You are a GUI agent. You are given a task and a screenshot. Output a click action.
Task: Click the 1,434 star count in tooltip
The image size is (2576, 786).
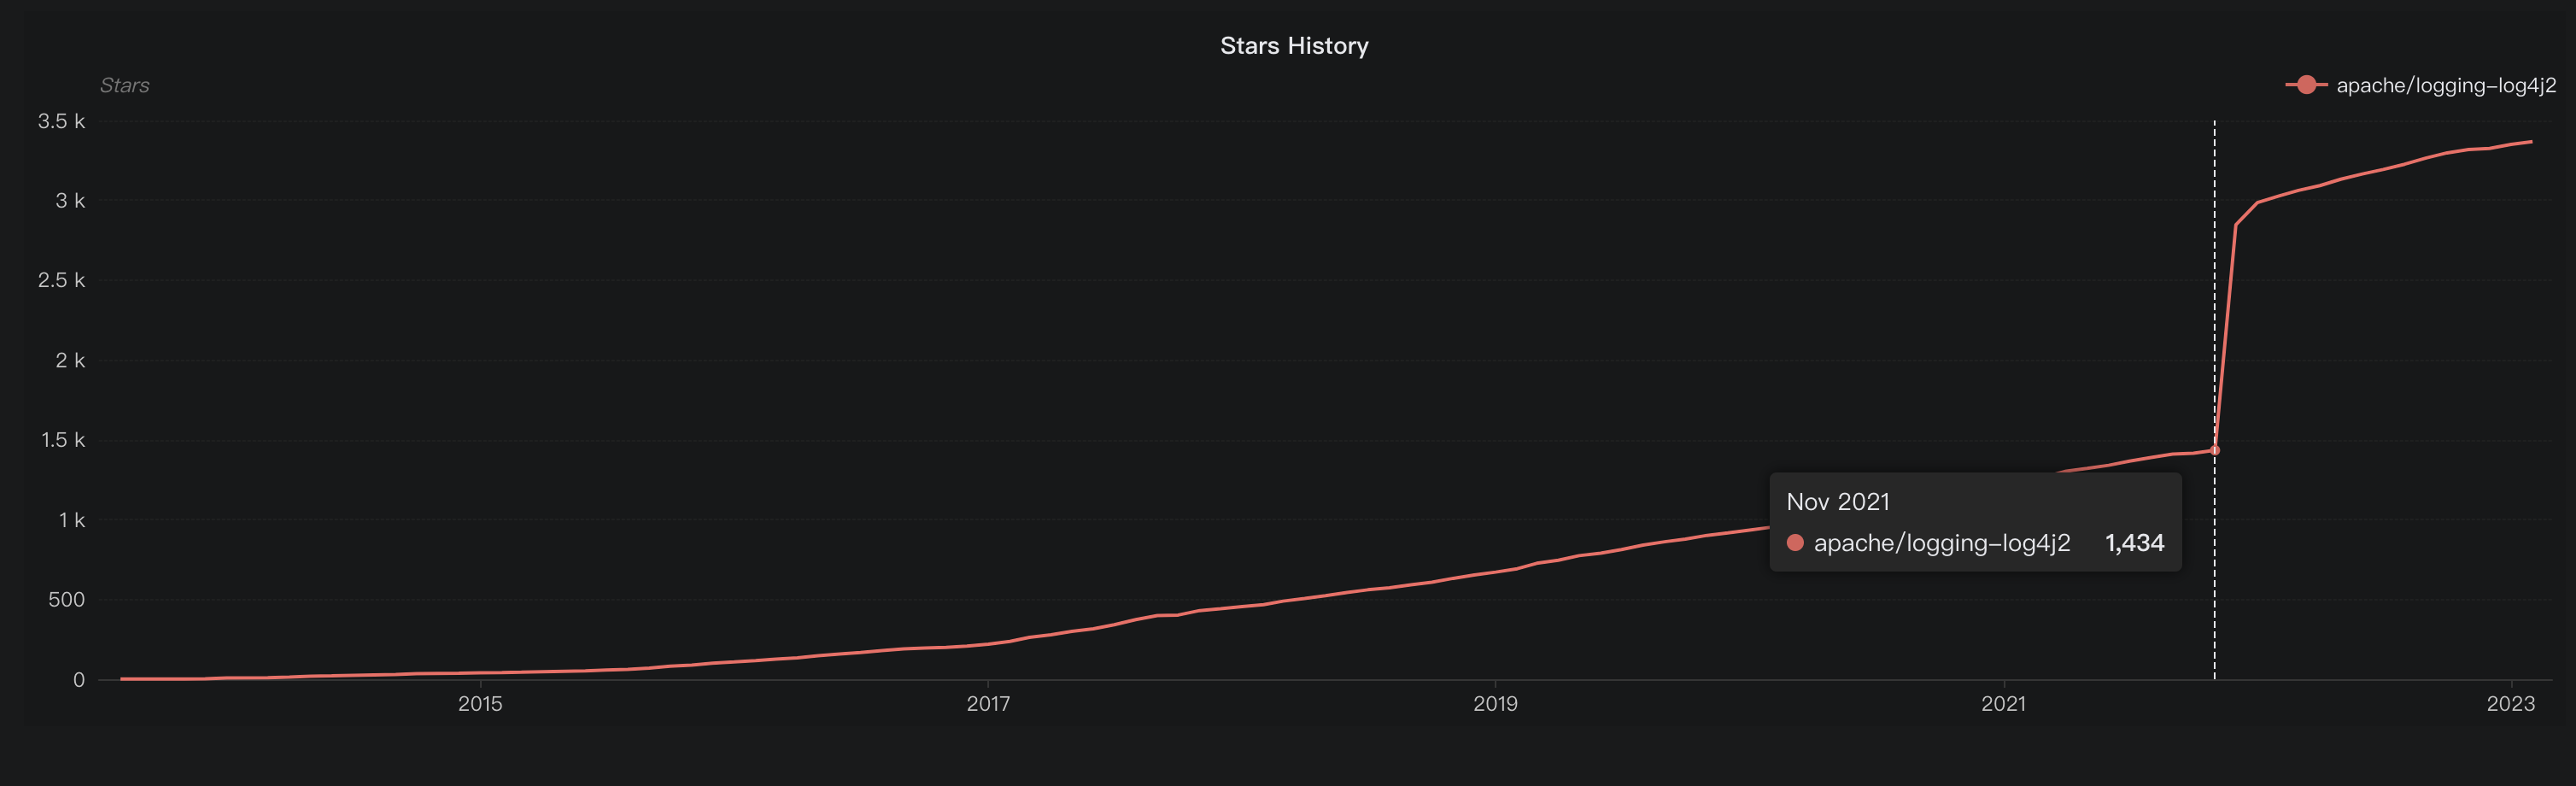pyautogui.click(x=2134, y=543)
